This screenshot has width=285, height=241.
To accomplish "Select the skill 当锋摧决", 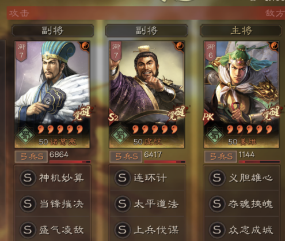I will coord(52,204).
